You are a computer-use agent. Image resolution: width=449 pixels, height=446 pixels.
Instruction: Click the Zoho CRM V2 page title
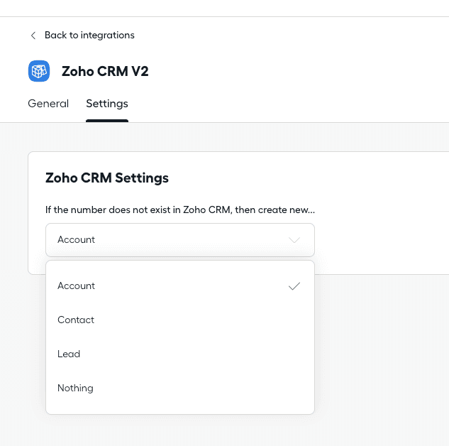point(105,71)
